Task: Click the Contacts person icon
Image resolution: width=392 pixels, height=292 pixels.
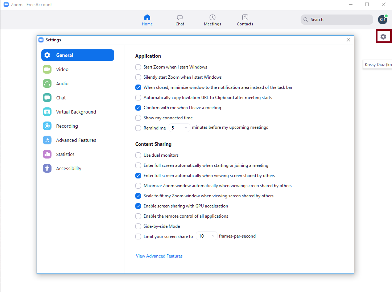Action: tap(245, 17)
